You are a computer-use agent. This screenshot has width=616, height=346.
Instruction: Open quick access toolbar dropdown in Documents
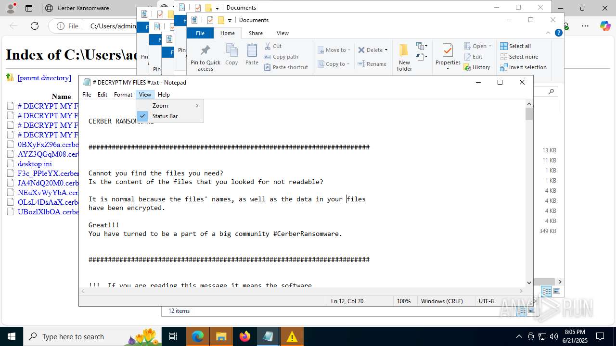click(230, 20)
